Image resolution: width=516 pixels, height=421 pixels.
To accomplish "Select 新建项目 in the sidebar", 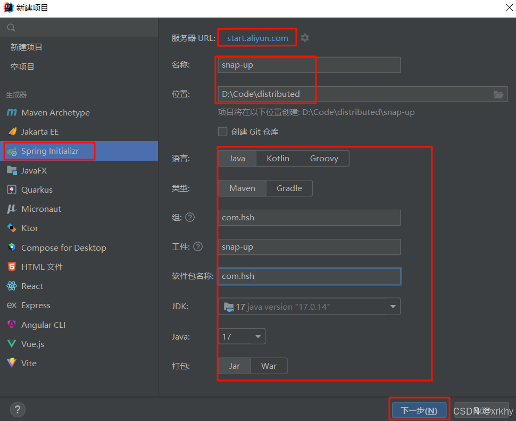I will [26, 47].
